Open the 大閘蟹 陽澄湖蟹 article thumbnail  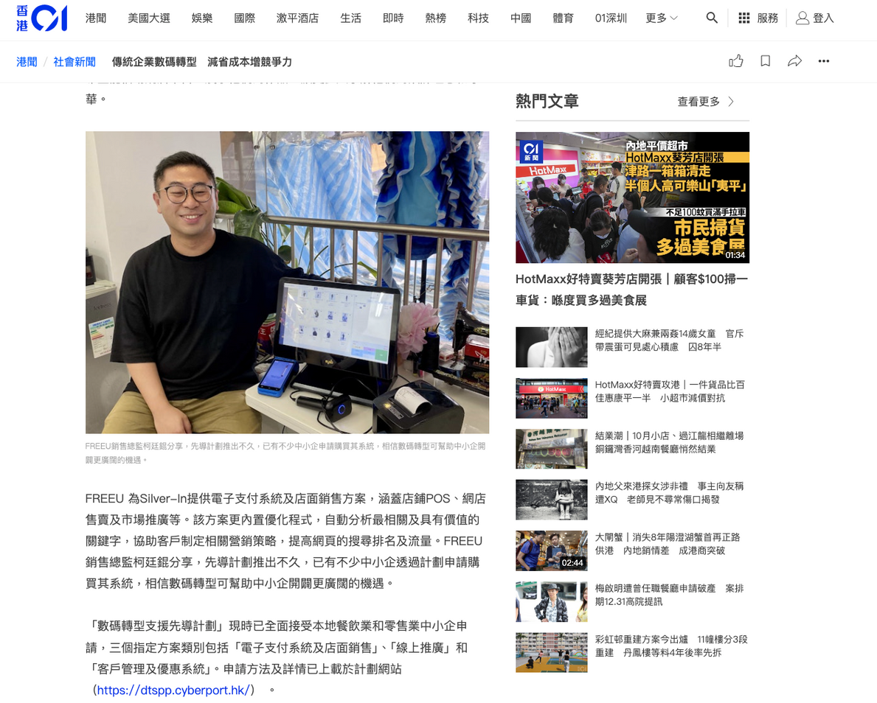pyautogui.click(x=551, y=550)
